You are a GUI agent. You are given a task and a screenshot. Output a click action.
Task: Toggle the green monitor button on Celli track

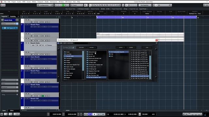(43, 96)
